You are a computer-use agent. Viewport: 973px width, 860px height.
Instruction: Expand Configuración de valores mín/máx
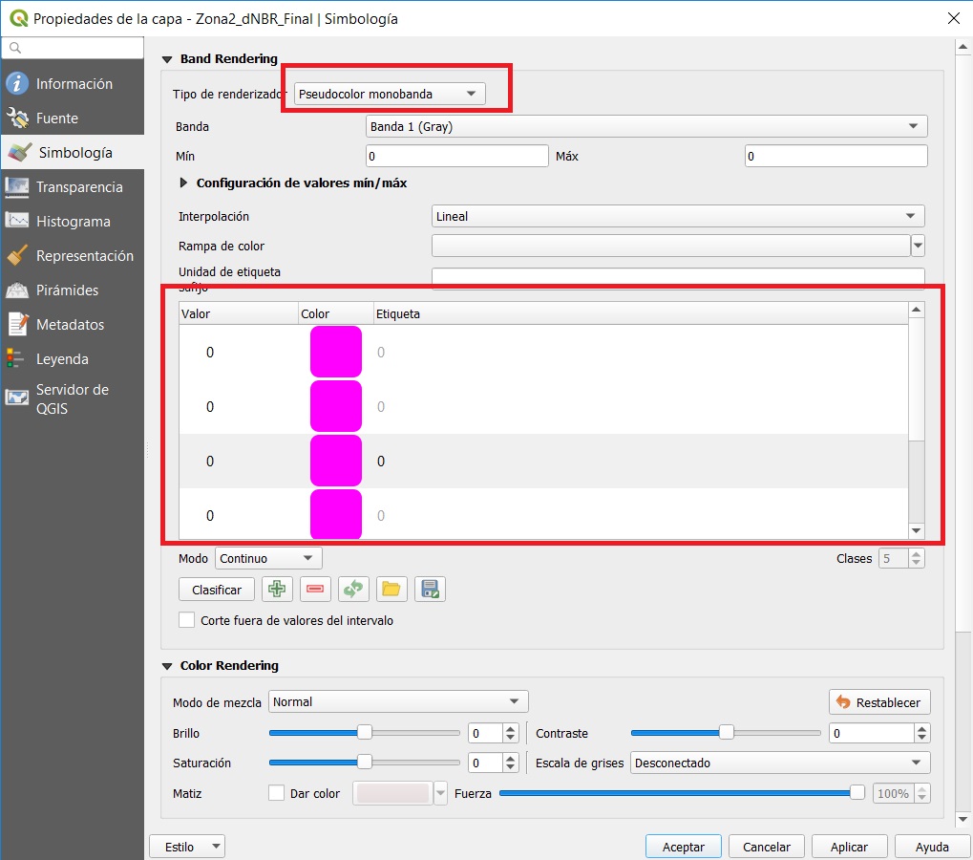click(x=184, y=183)
